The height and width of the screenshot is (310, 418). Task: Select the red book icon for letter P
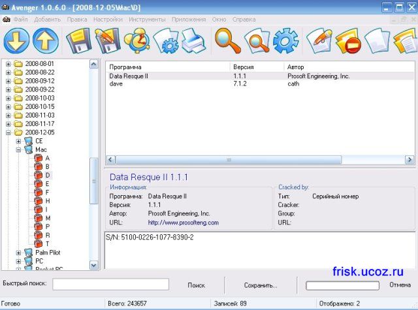[x=39, y=226]
